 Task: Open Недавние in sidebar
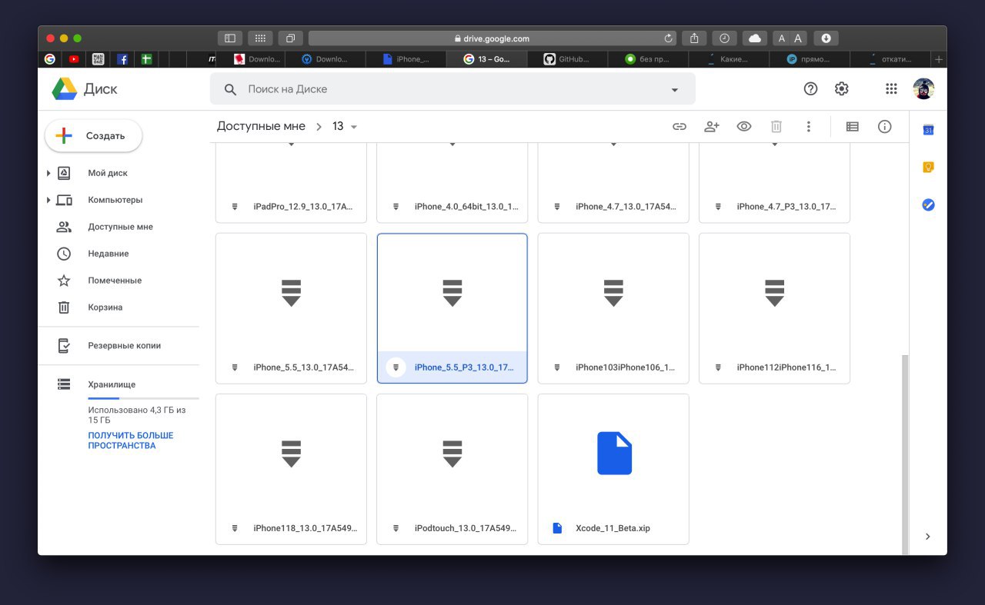109,254
